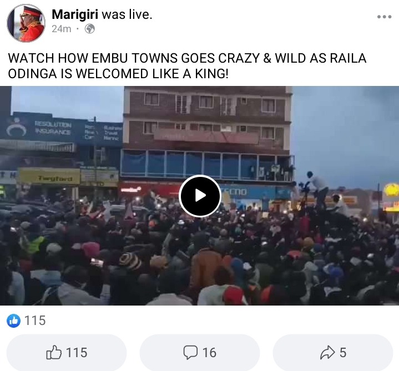Open the 16 comments count
Viewport: 399px width, 371px height.
click(209, 353)
